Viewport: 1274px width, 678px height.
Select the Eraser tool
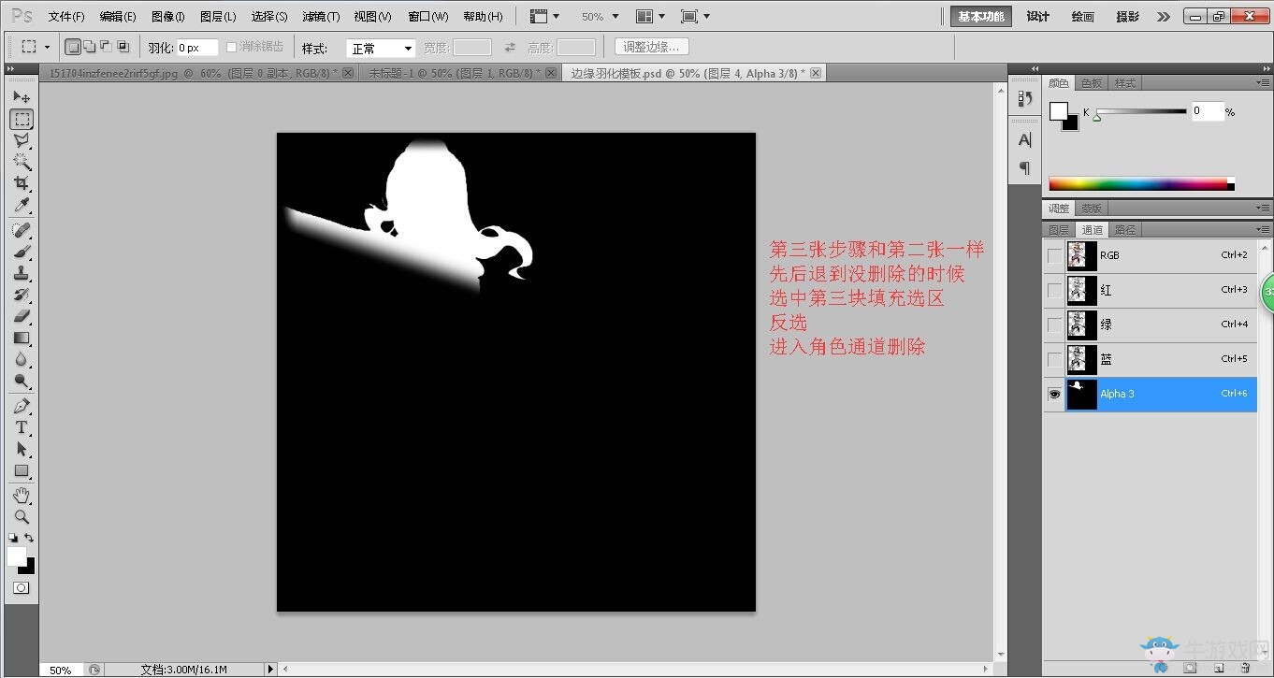tap(22, 316)
